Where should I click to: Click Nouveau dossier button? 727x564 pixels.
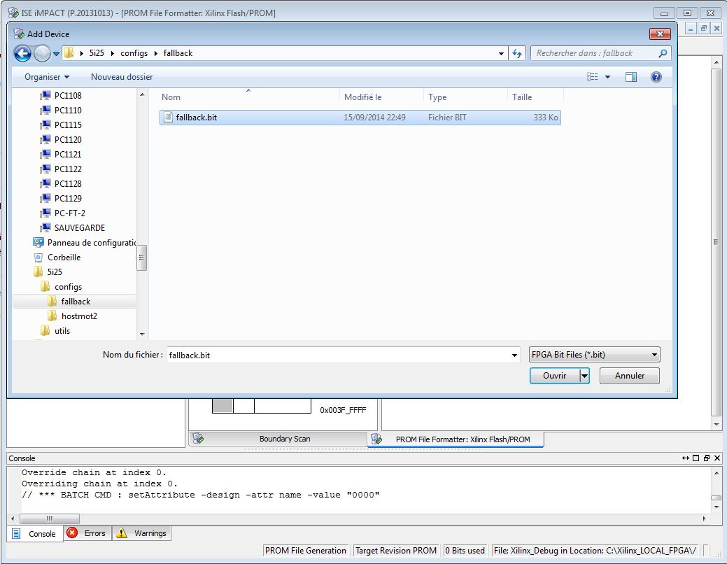coord(122,77)
